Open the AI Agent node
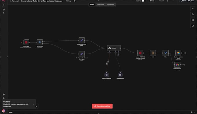Viewport: 197px width, 114px height. (x=114, y=48)
